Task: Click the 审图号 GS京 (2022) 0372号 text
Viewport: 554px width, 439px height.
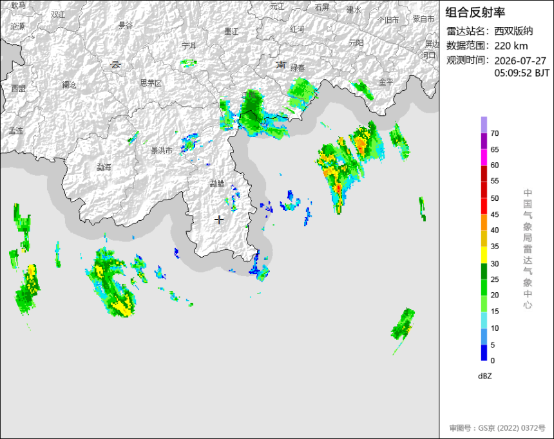Action: pos(497,428)
